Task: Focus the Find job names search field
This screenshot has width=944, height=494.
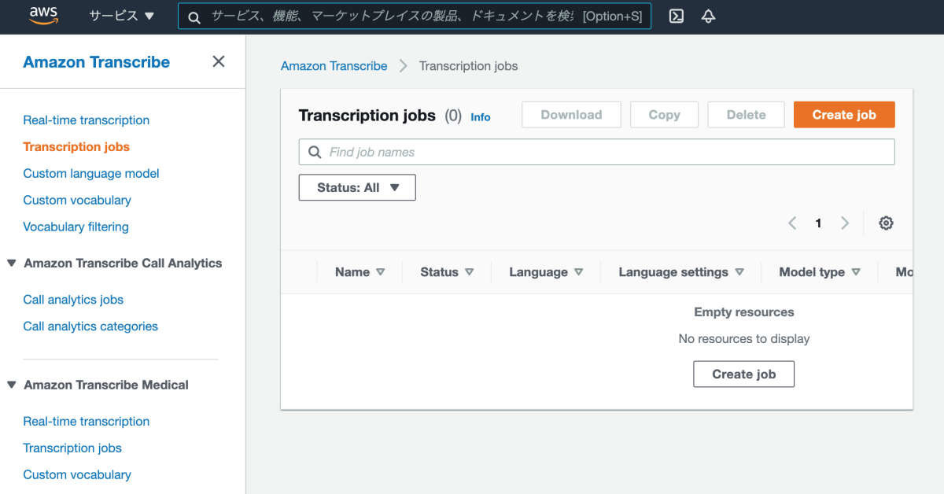Action: 596,152
